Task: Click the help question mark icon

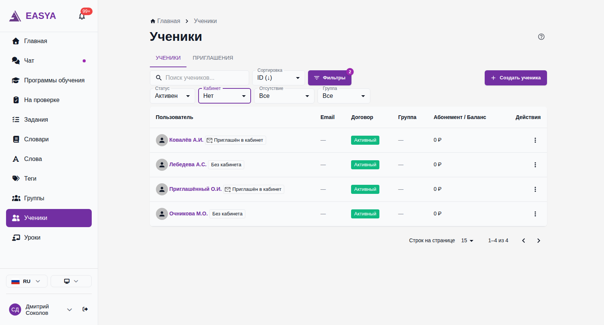Action: pos(541,37)
